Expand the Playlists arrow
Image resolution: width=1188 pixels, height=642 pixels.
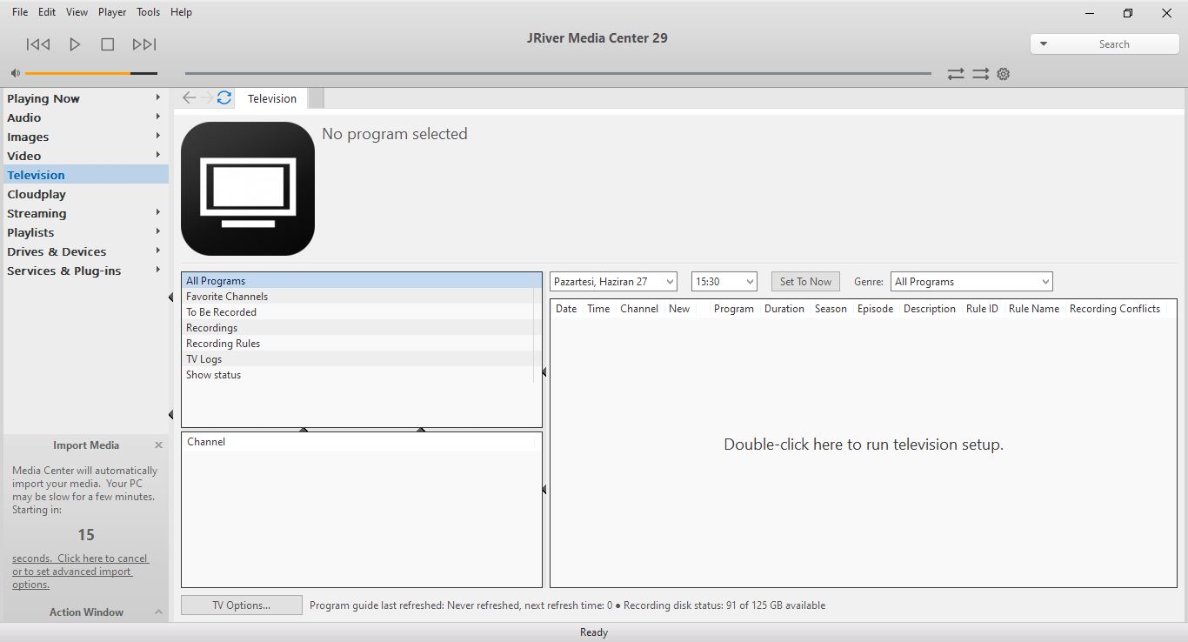pos(158,231)
